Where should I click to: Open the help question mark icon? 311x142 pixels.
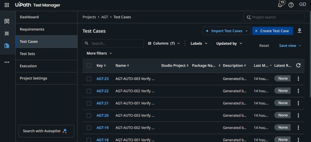pos(291,5)
